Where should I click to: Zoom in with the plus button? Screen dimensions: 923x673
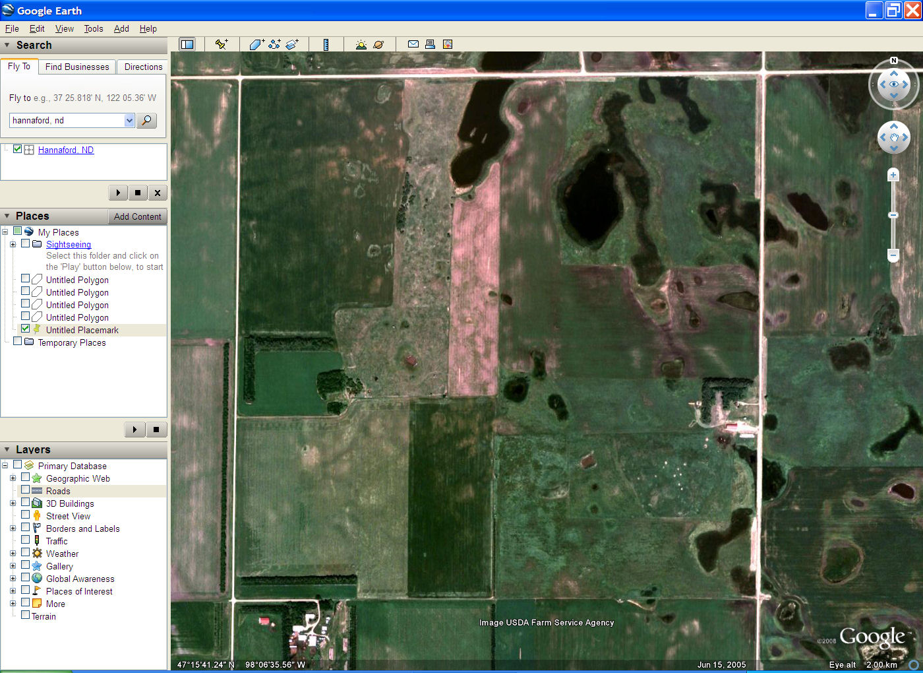point(893,175)
